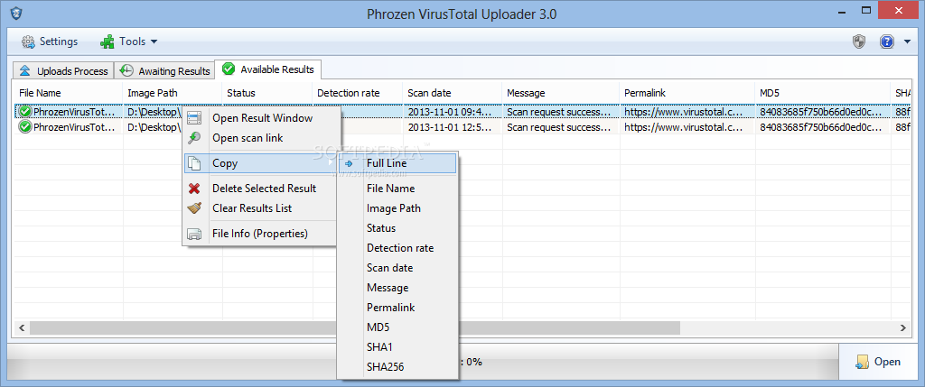The width and height of the screenshot is (925, 387).
Task: Select SHA256 in Copy submenu
Action: point(397,367)
